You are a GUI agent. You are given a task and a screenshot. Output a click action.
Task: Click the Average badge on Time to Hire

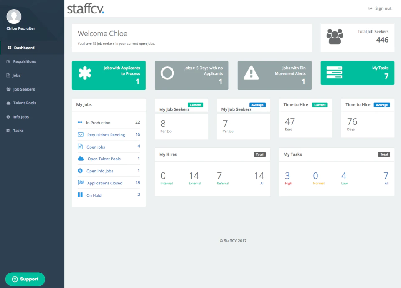click(x=382, y=105)
